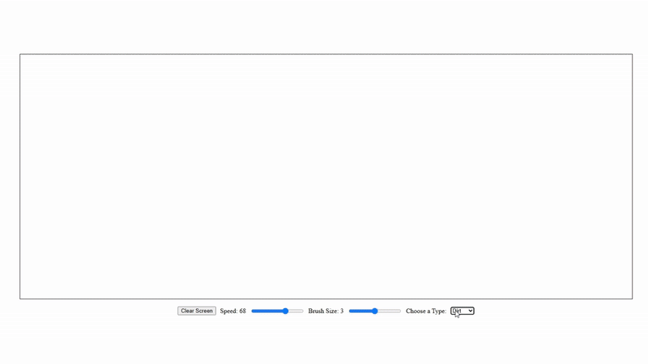
Task: Click far left end of Brush Size slider
Action: tap(350, 311)
